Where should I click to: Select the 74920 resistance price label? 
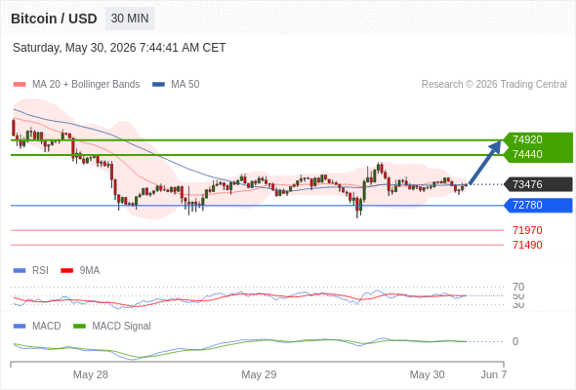point(527,139)
